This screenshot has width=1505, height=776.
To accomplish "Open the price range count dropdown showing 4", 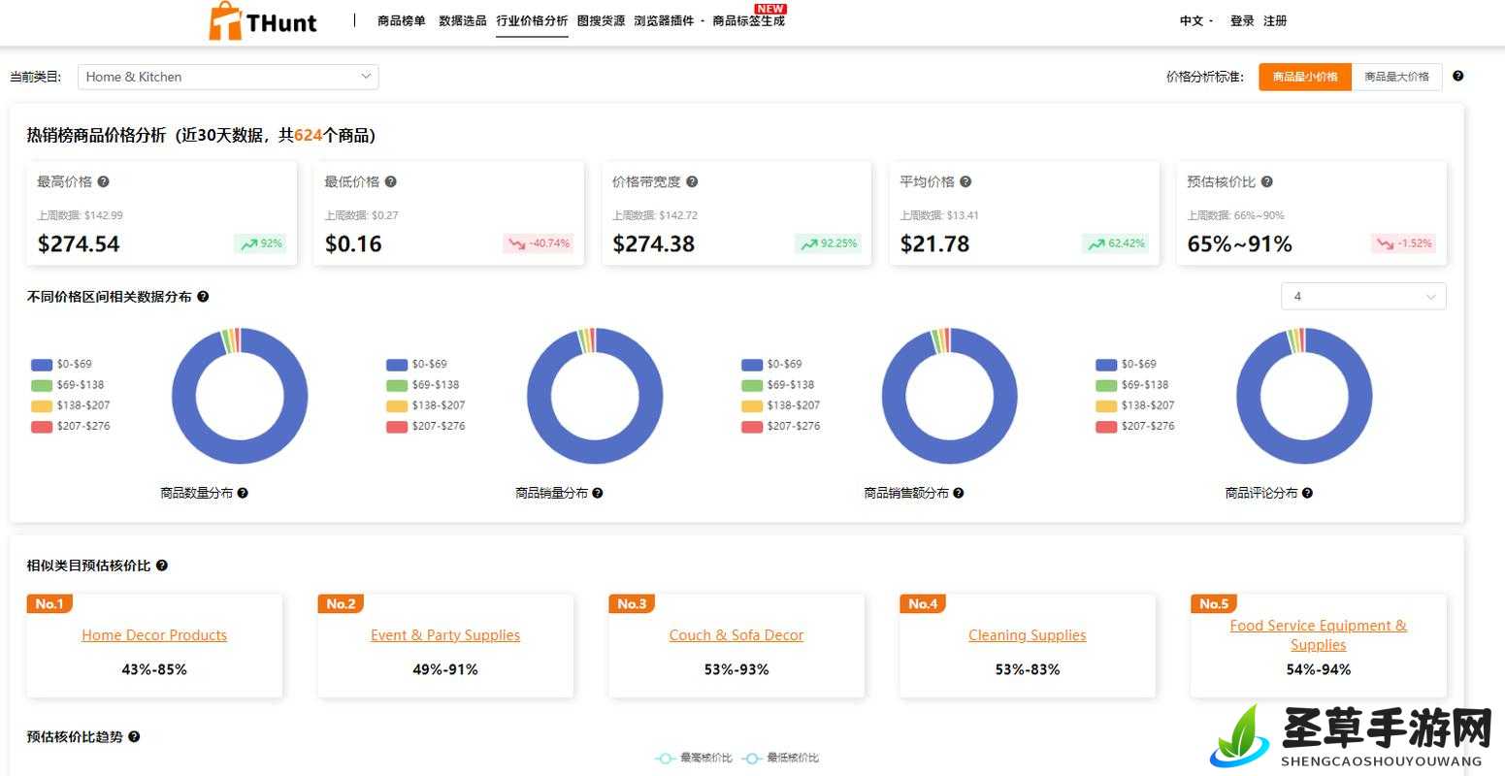I will click(1363, 297).
